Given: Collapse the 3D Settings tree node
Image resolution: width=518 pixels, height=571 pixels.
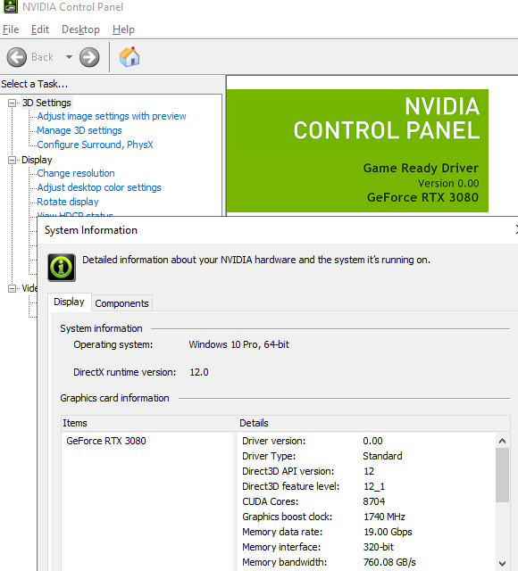Looking at the screenshot, I should click(12, 103).
